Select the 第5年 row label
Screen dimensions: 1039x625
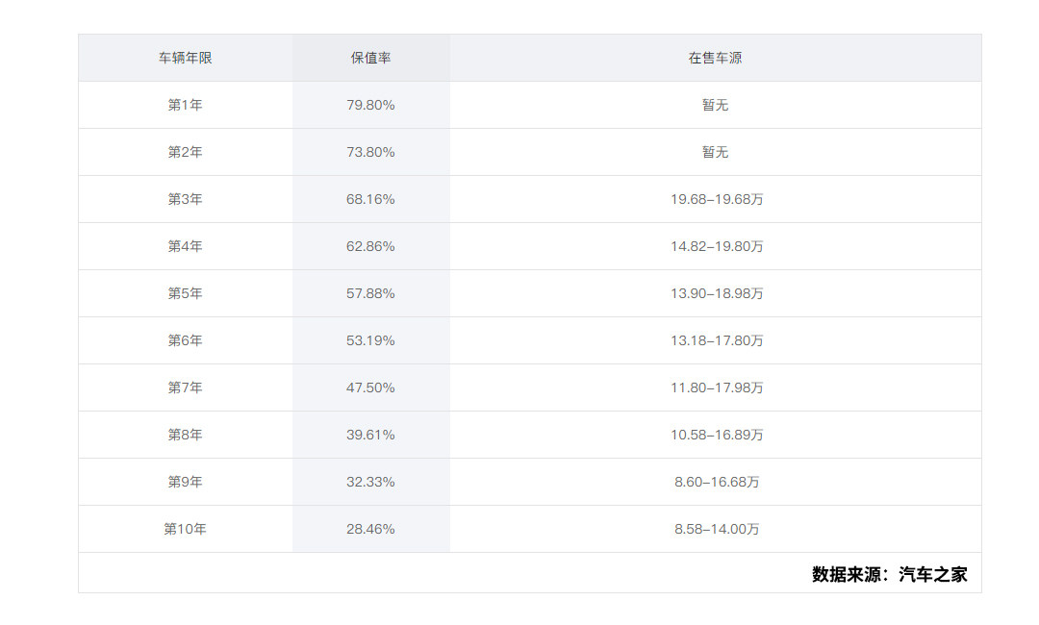[185, 293]
